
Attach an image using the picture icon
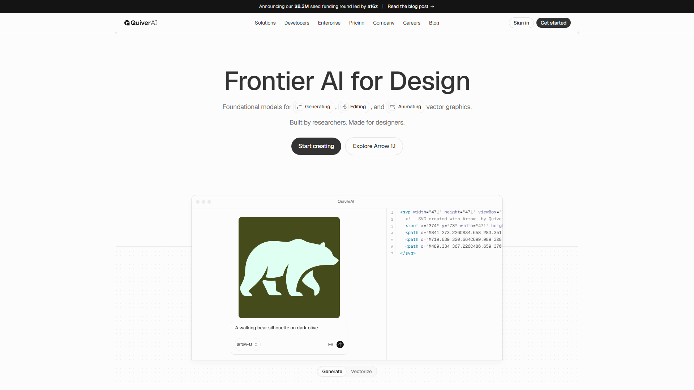330,344
